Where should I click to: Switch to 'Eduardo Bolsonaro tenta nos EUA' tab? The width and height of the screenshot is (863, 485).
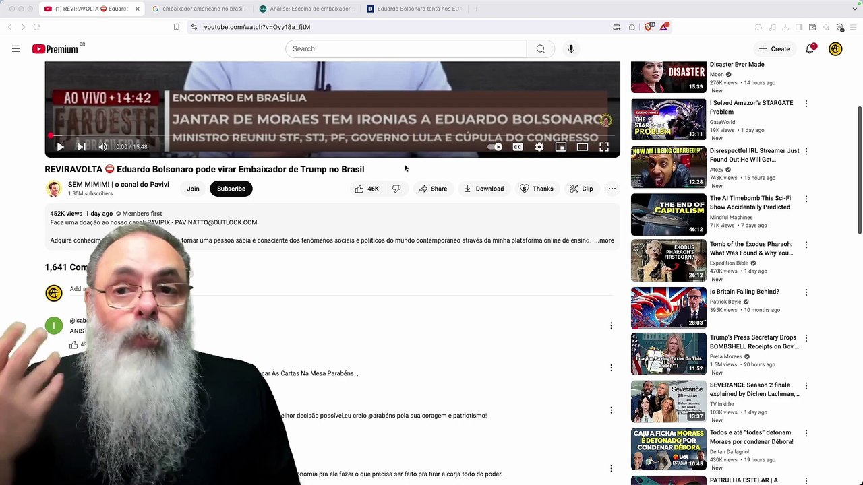tap(415, 9)
